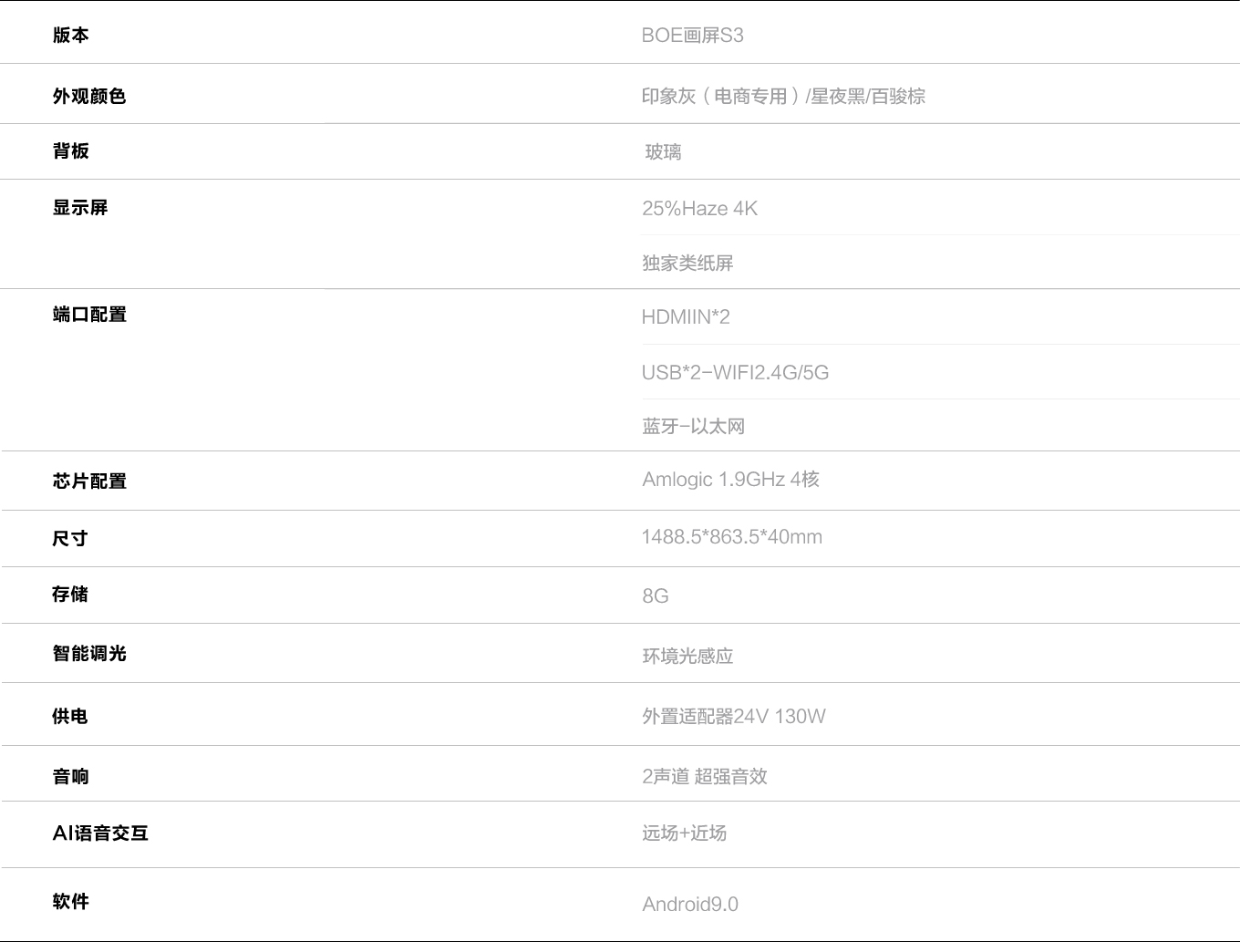Select the 玻璃 backplate value
Image resolution: width=1240 pixels, height=942 pixels.
coord(663,152)
